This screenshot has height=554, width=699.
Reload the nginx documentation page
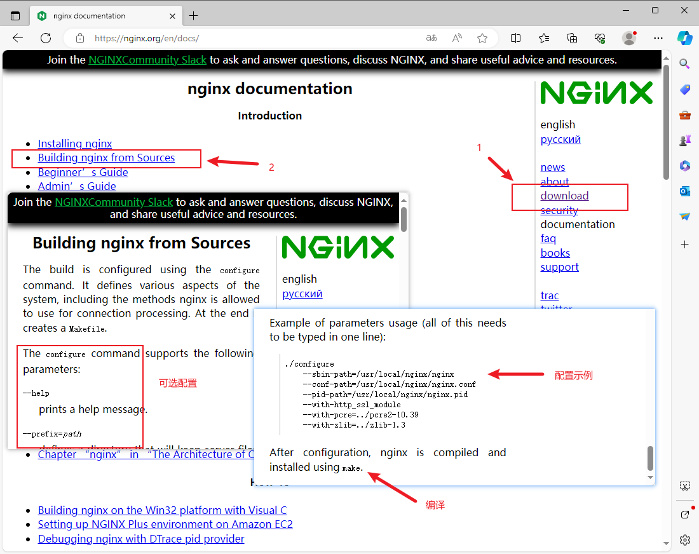(46, 38)
